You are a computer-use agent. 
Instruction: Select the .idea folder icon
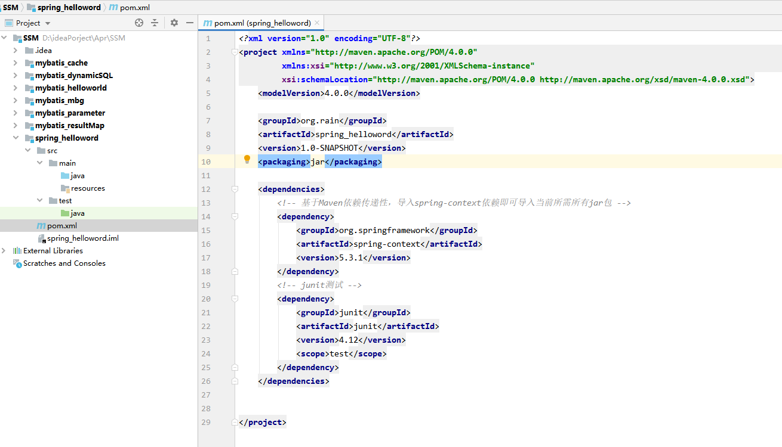coord(29,51)
